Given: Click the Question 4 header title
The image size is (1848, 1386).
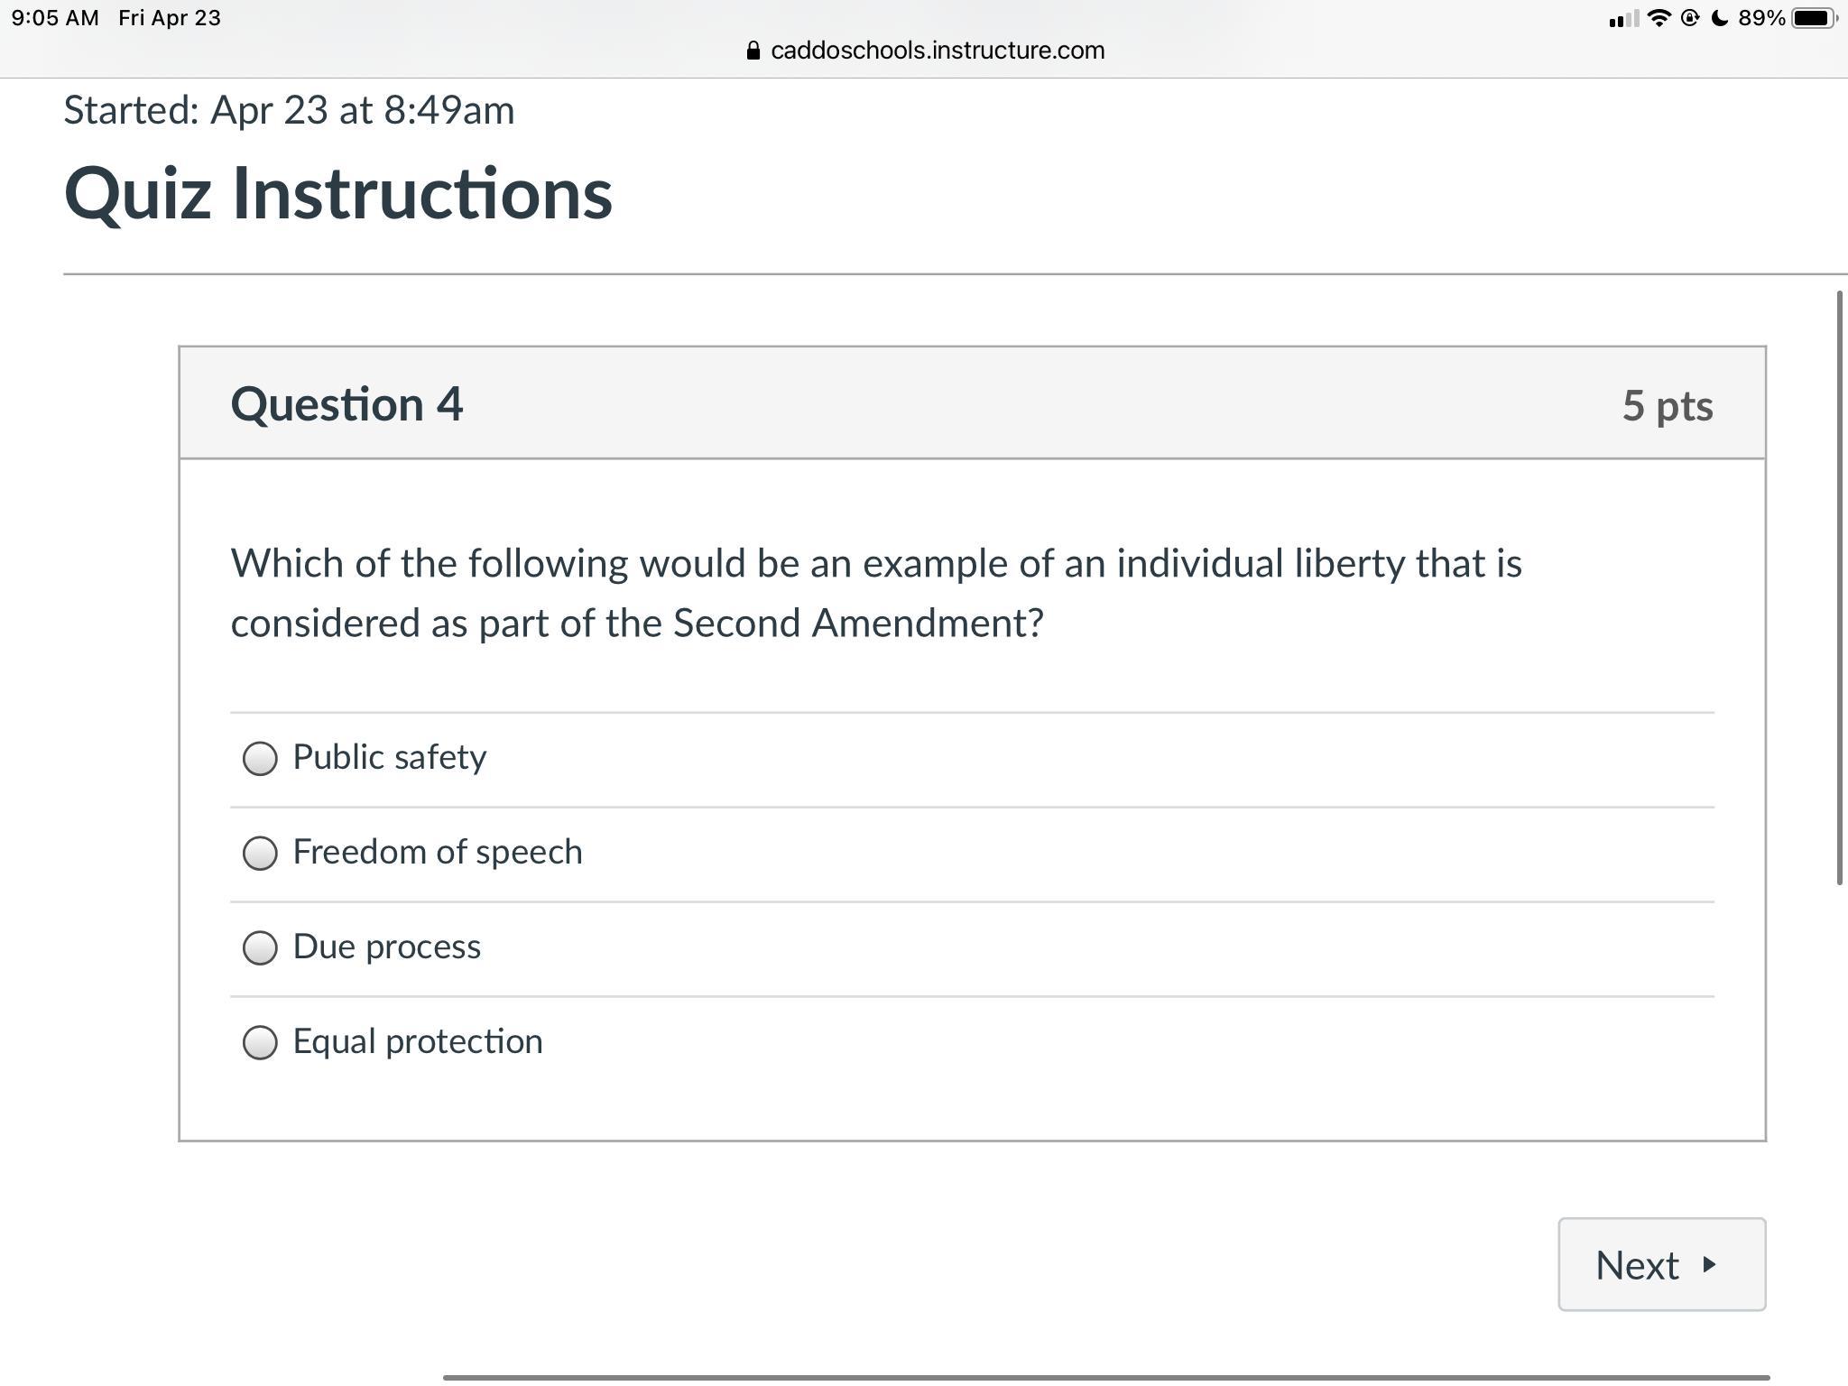Looking at the screenshot, I should pyautogui.click(x=346, y=403).
